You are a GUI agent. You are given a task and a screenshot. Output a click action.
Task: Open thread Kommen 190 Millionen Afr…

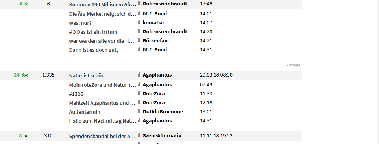[103, 4]
